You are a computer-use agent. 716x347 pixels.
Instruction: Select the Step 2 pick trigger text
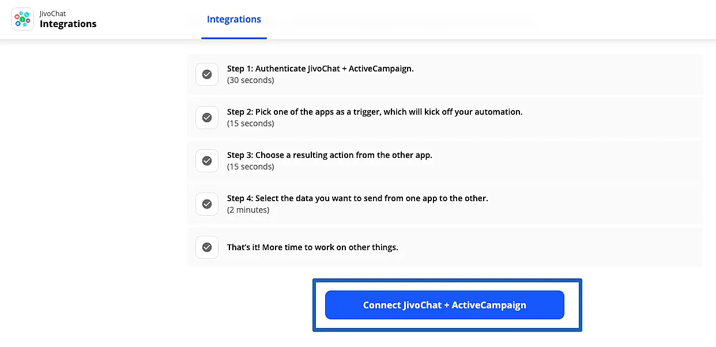point(375,112)
